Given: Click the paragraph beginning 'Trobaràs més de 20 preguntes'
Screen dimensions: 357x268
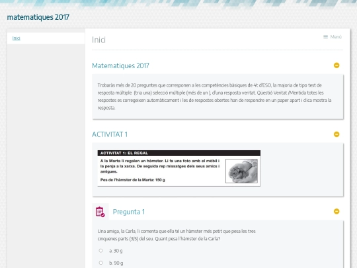Looking at the screenshot, I should pos(215,97).
